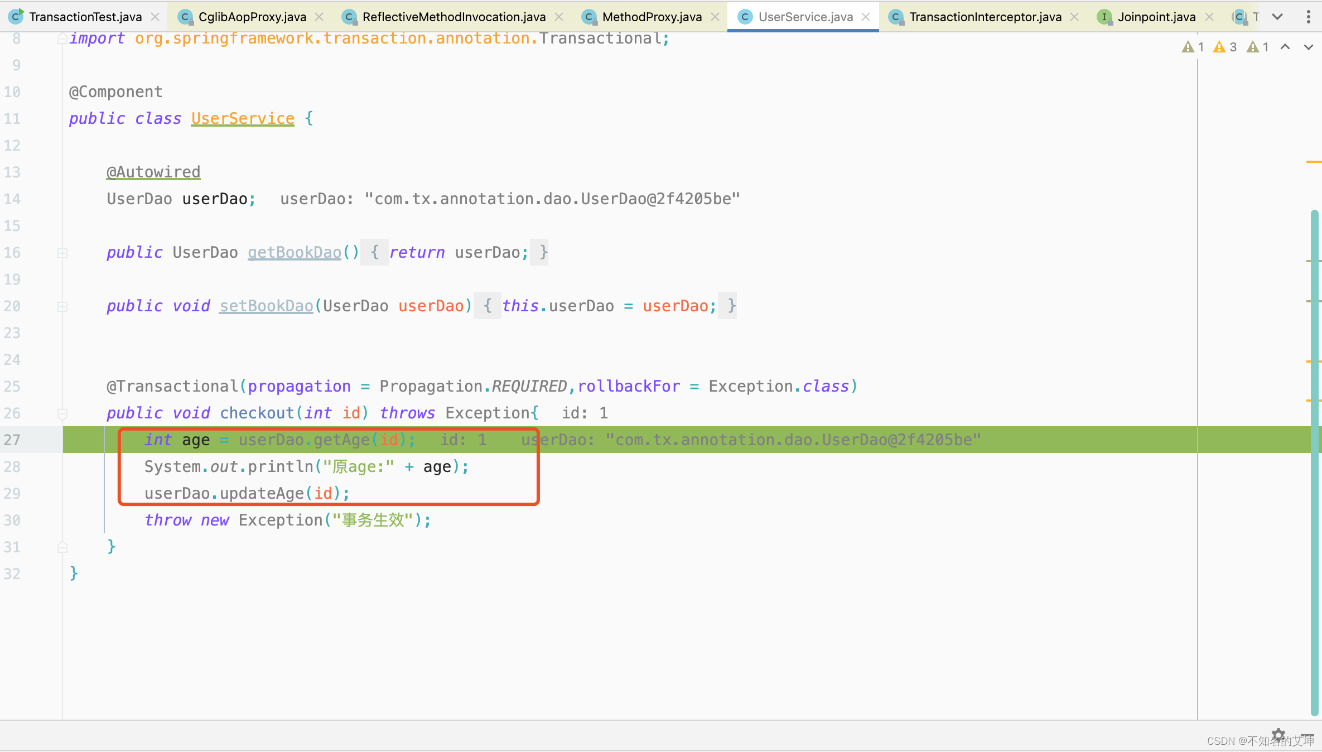The width and height of the screenshot is (1322, 752).
Task: Expand the getBookDao method fold
Action: click(62, 253)
